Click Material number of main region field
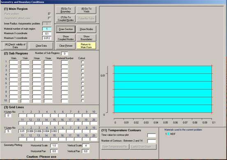227x160 pixels. coord(47,29)
